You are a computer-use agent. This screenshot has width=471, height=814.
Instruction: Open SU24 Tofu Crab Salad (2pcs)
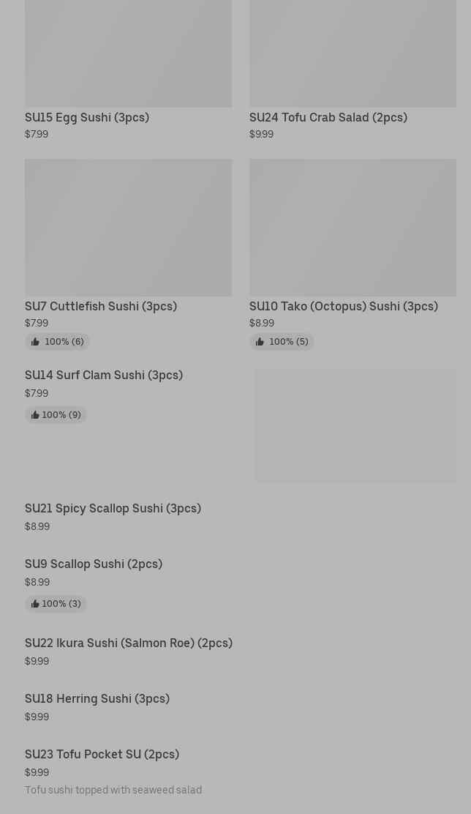tap(328, 117)
